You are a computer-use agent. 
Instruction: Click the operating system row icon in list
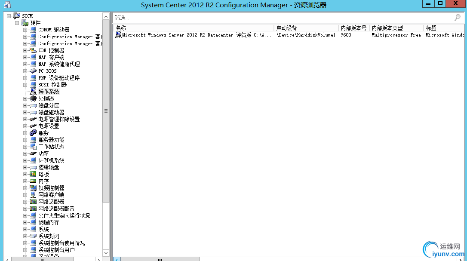point(118,35)
